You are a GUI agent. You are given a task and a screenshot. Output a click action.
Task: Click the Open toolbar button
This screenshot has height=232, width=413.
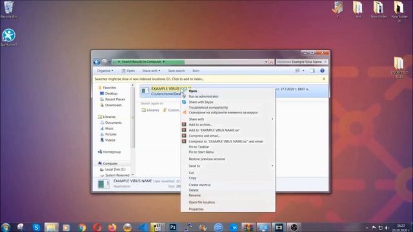click(128, 71)
